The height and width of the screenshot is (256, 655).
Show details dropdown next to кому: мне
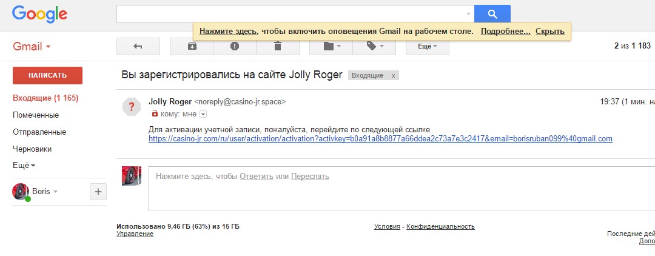click(x=203, y=114)
